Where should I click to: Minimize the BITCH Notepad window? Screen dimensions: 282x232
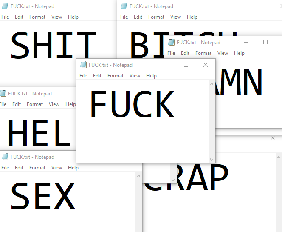(x=244, y=6)
